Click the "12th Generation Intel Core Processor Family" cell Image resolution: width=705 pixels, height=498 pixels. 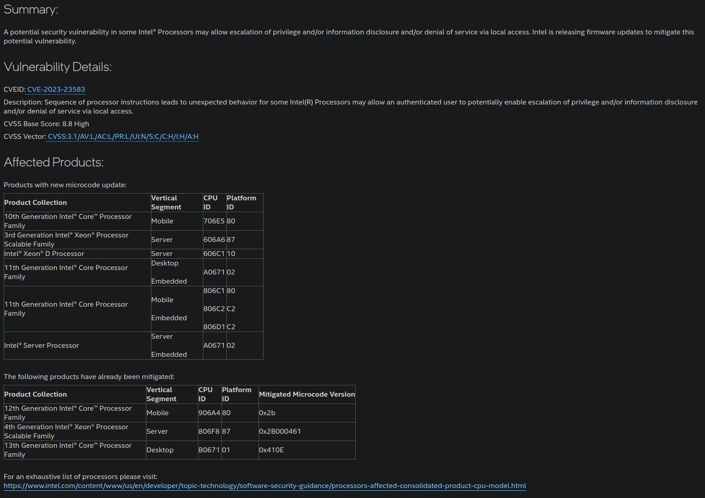75,413
